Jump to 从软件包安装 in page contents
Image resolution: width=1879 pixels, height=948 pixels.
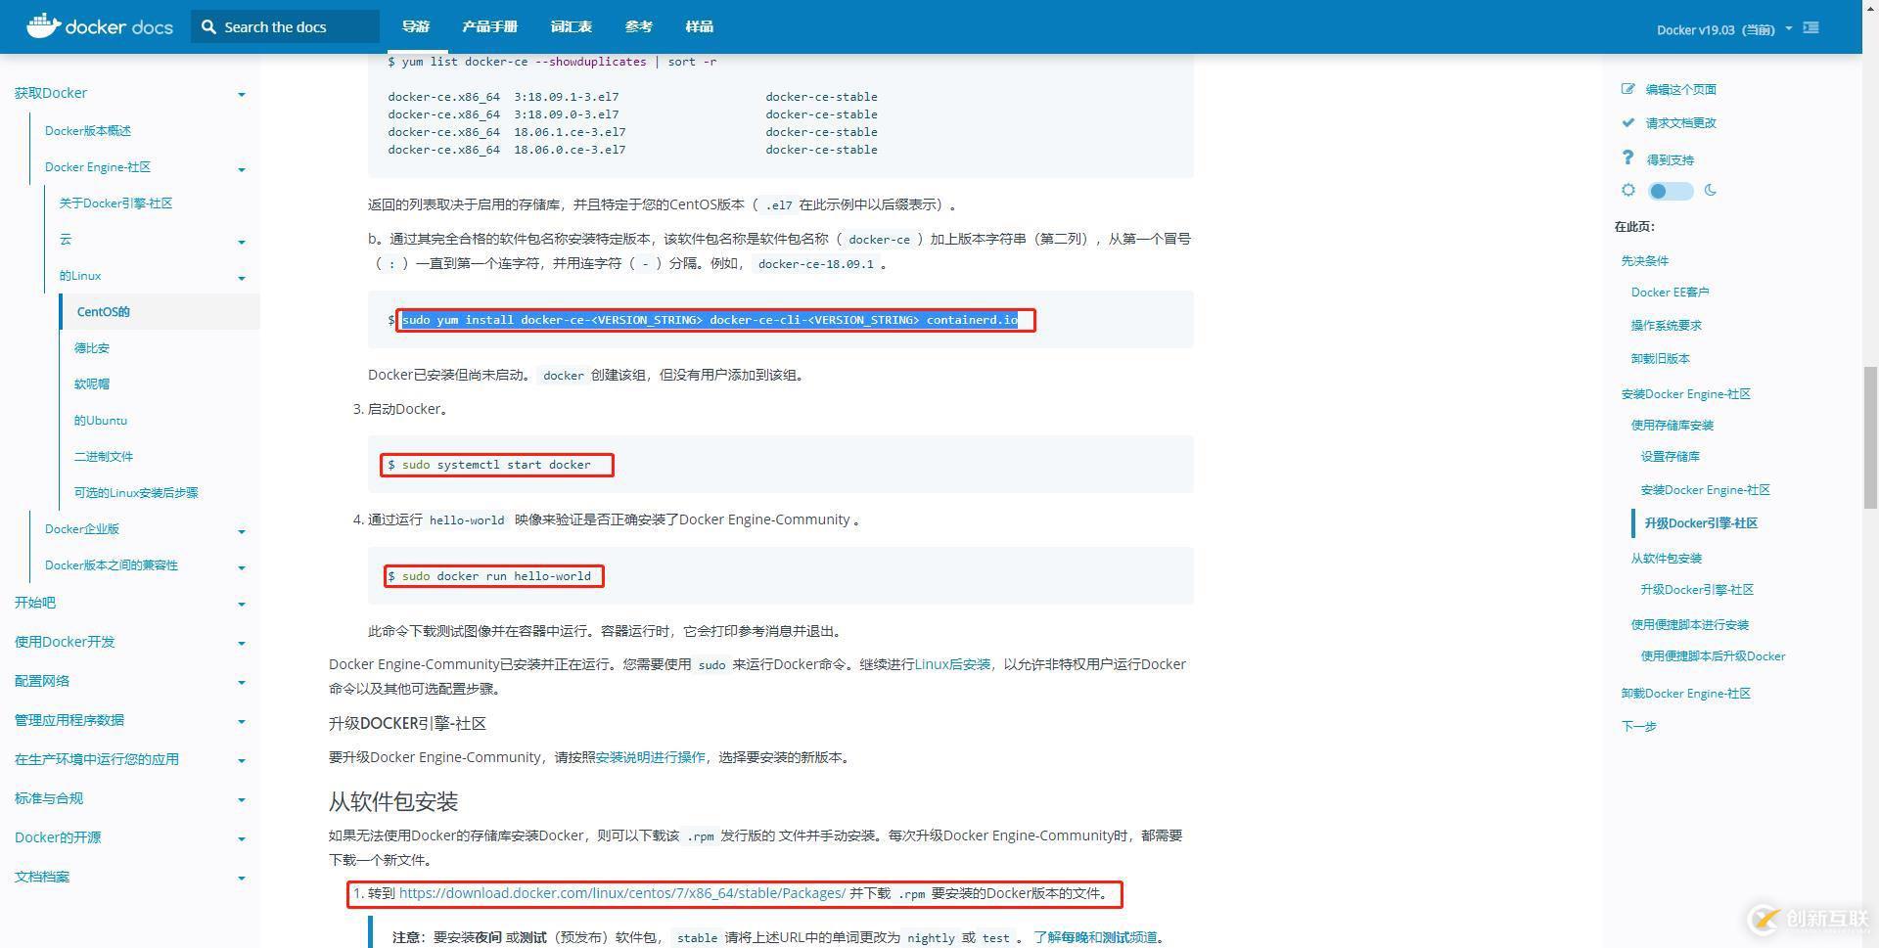pos(1667,559)
